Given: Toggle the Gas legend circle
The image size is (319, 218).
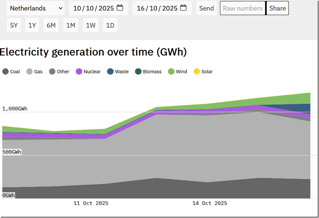Looking at the screenshot, I should click(30, 71).
